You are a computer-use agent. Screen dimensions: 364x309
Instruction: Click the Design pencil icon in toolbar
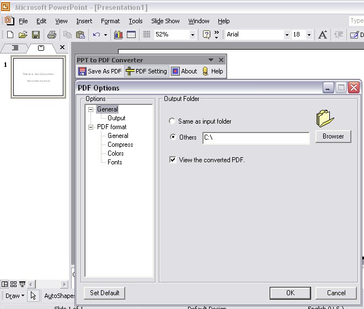click(354, 35)
